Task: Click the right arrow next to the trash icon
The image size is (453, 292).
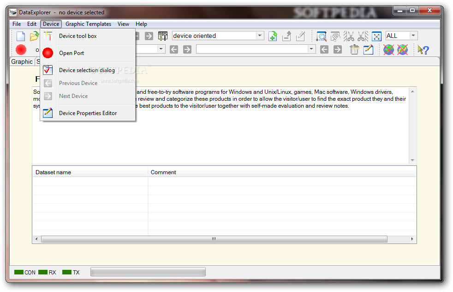Action: pyautogui.click(x=337, y=49)
